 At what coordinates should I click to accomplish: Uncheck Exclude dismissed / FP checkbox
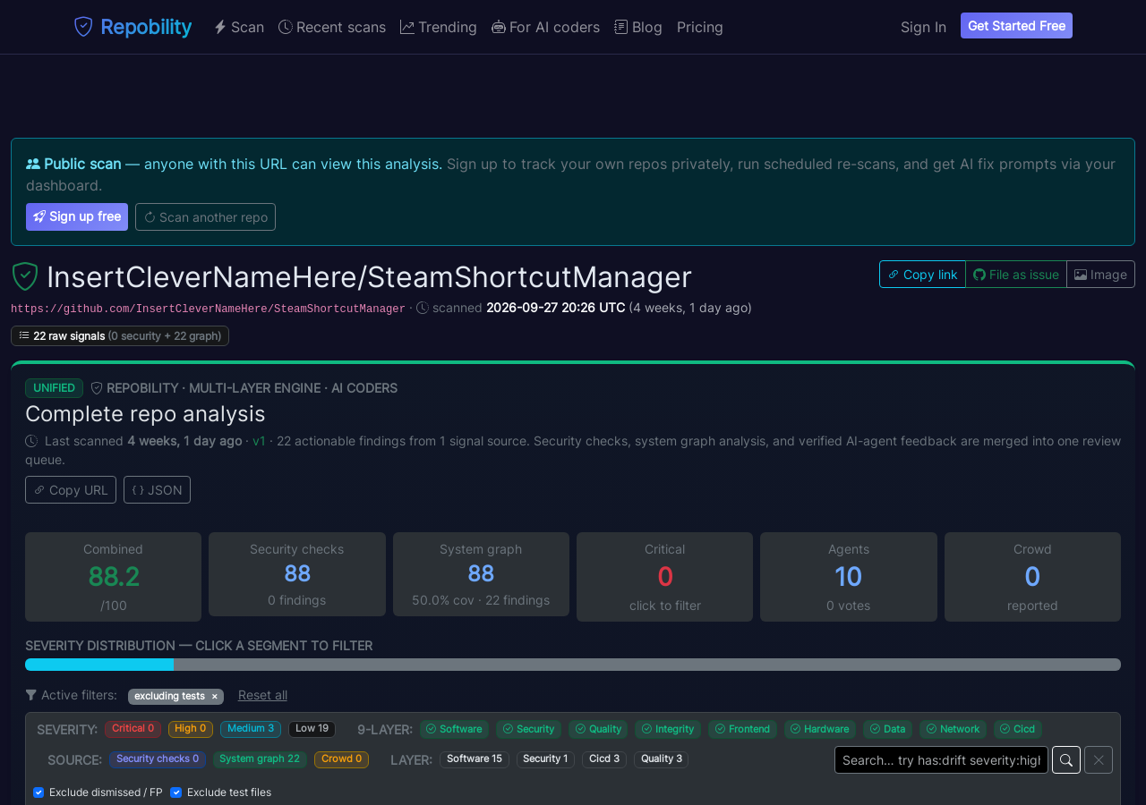(x=38, y=792)
